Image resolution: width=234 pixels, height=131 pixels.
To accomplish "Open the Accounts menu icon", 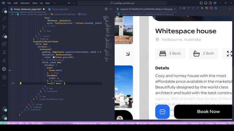I will tap(4, 109).
